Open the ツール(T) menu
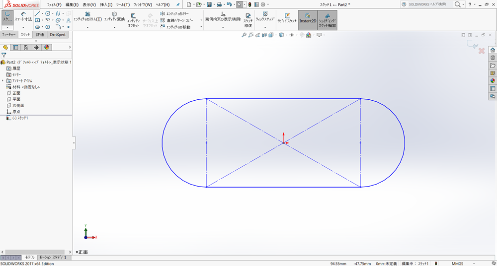497x266 pixels. [123, 5]
